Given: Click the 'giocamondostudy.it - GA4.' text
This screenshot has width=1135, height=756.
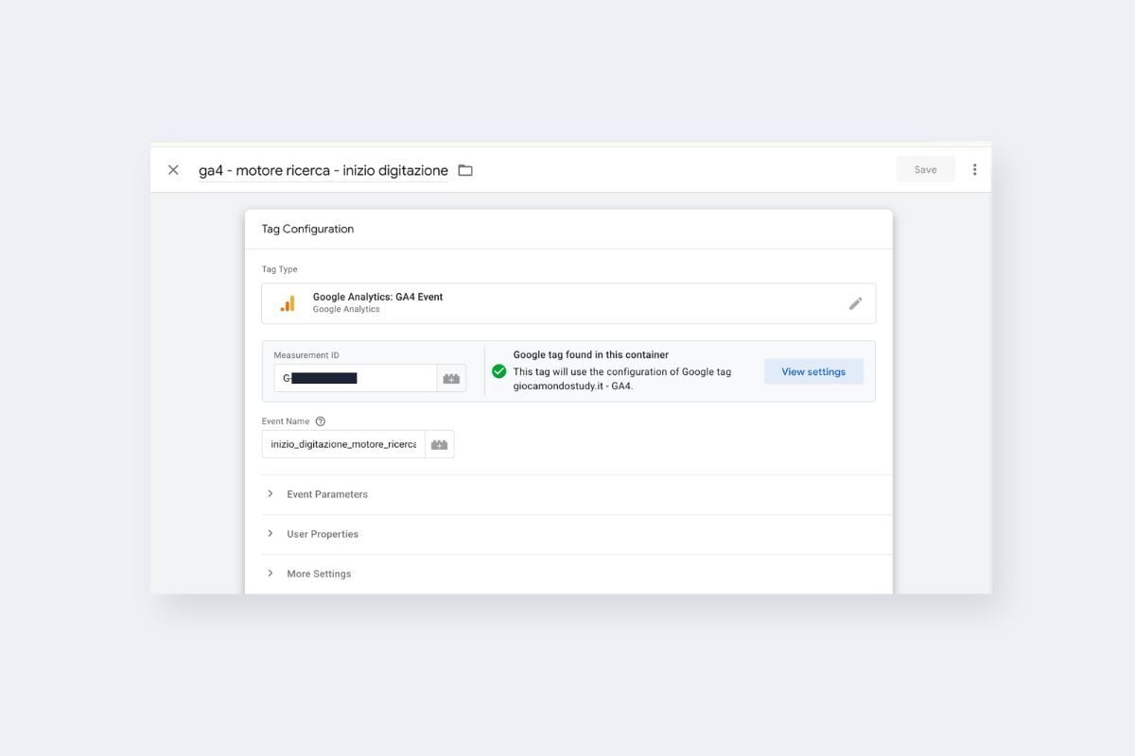Looking at the screenshot, I should [573, 387].
